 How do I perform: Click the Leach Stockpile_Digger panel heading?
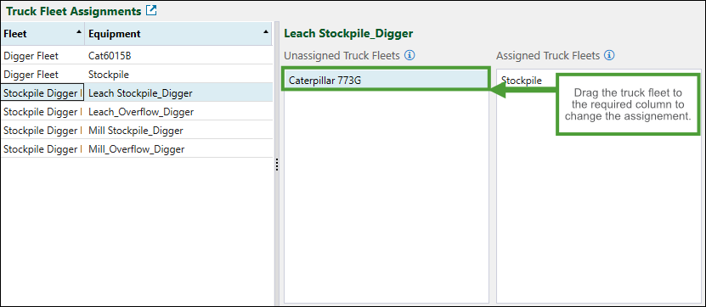tap(349, 33)
